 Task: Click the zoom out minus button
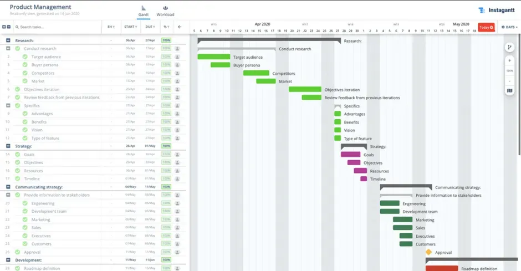[509, 81]
